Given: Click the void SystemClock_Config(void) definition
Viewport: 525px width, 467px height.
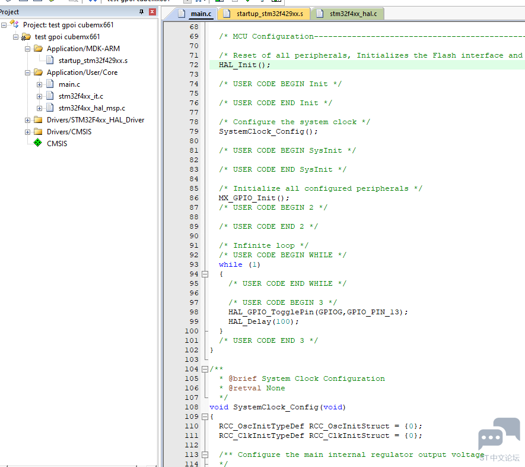Looking at the screenshot, I should tap(278, 407).
